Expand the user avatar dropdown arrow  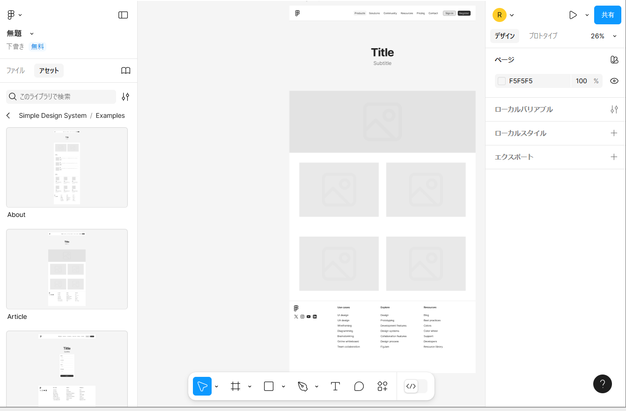512,15
